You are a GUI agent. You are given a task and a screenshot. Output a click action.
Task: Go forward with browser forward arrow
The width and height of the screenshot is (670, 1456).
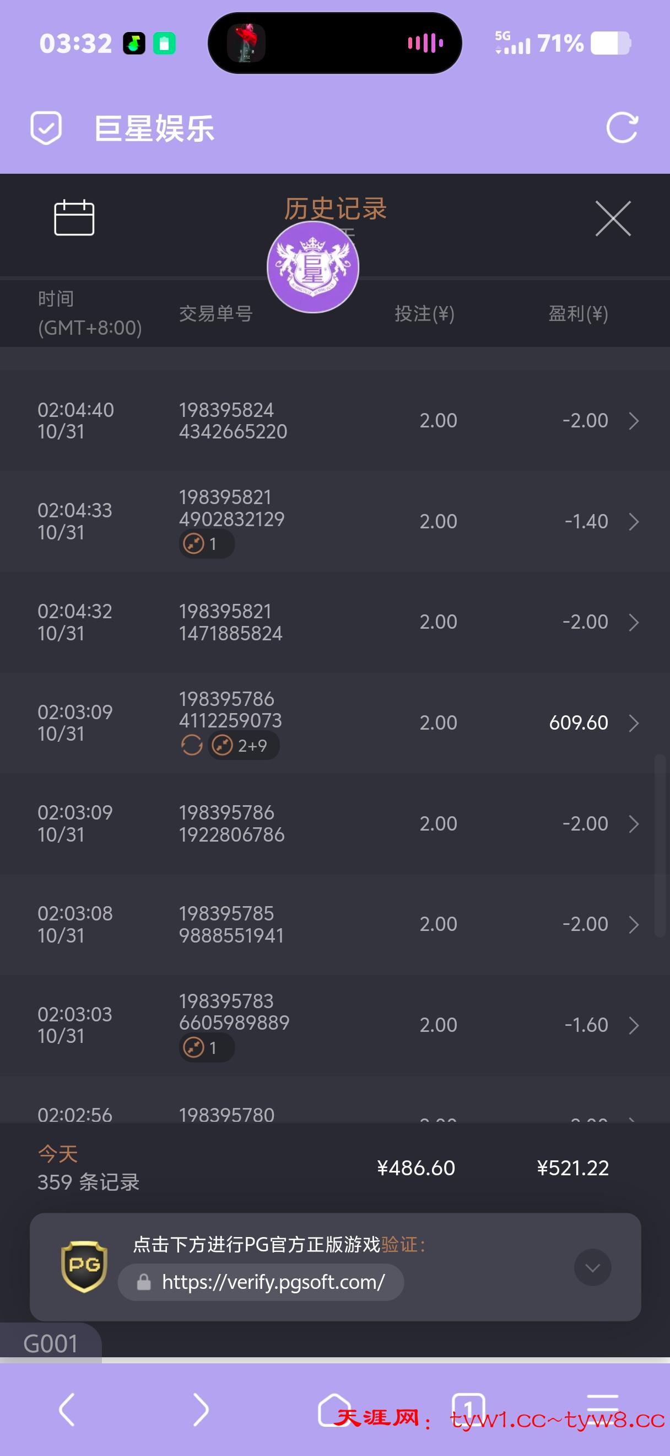pyautogui.click(x=201, y=1409)
